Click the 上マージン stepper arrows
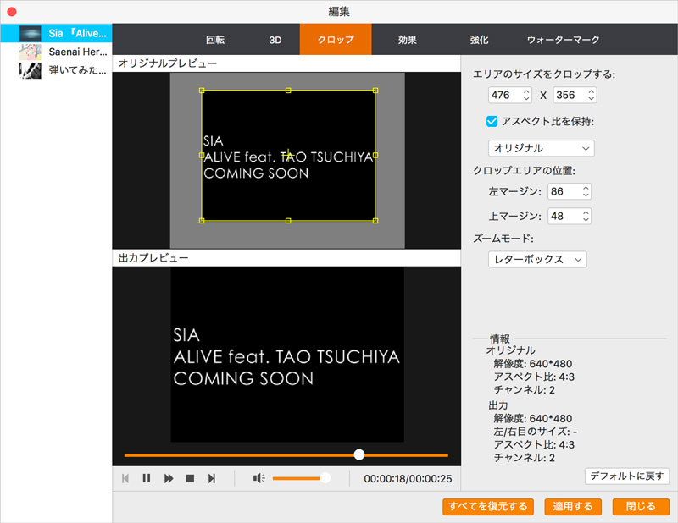678x523 pixels. [x=586, y=216]
